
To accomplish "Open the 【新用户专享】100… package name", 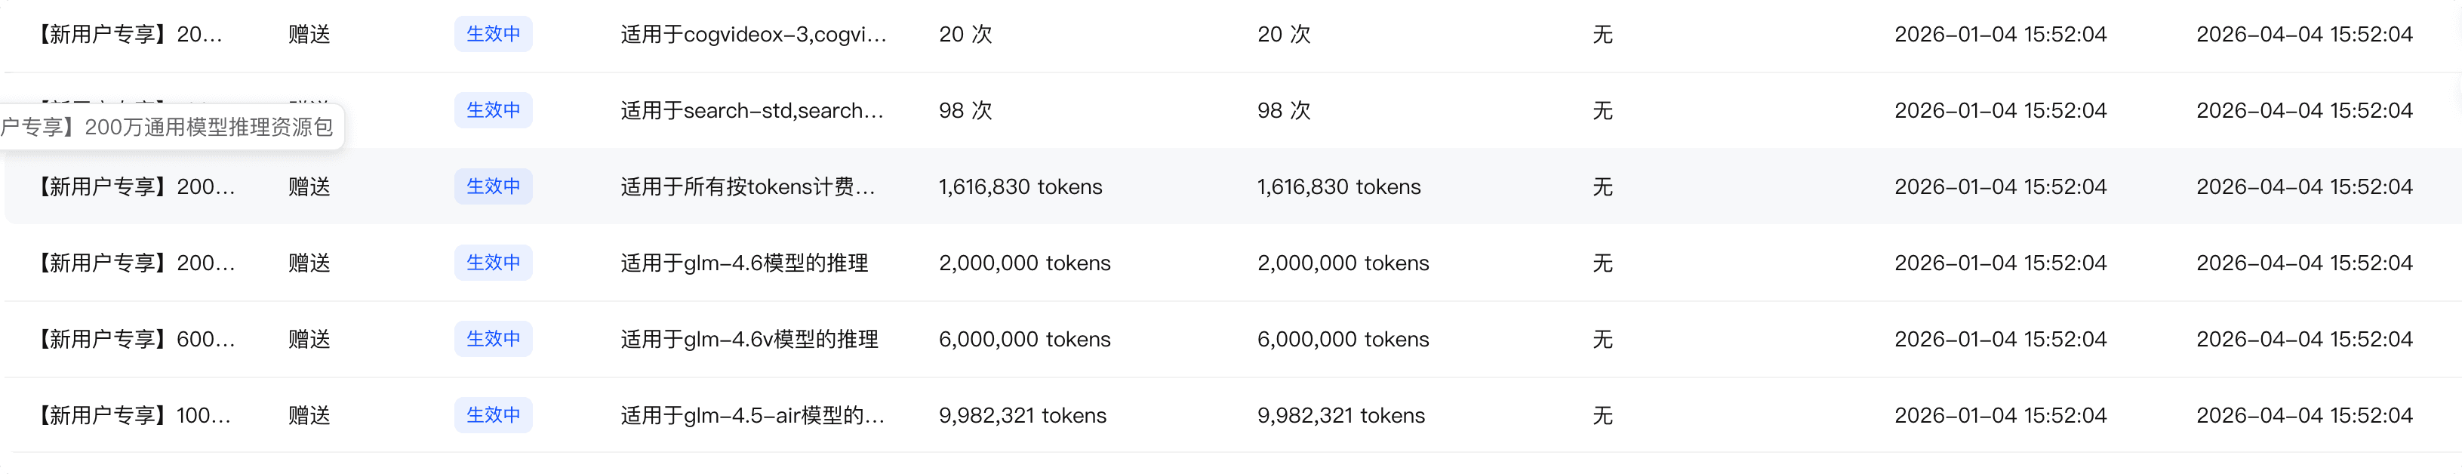I will click(134, 416).
